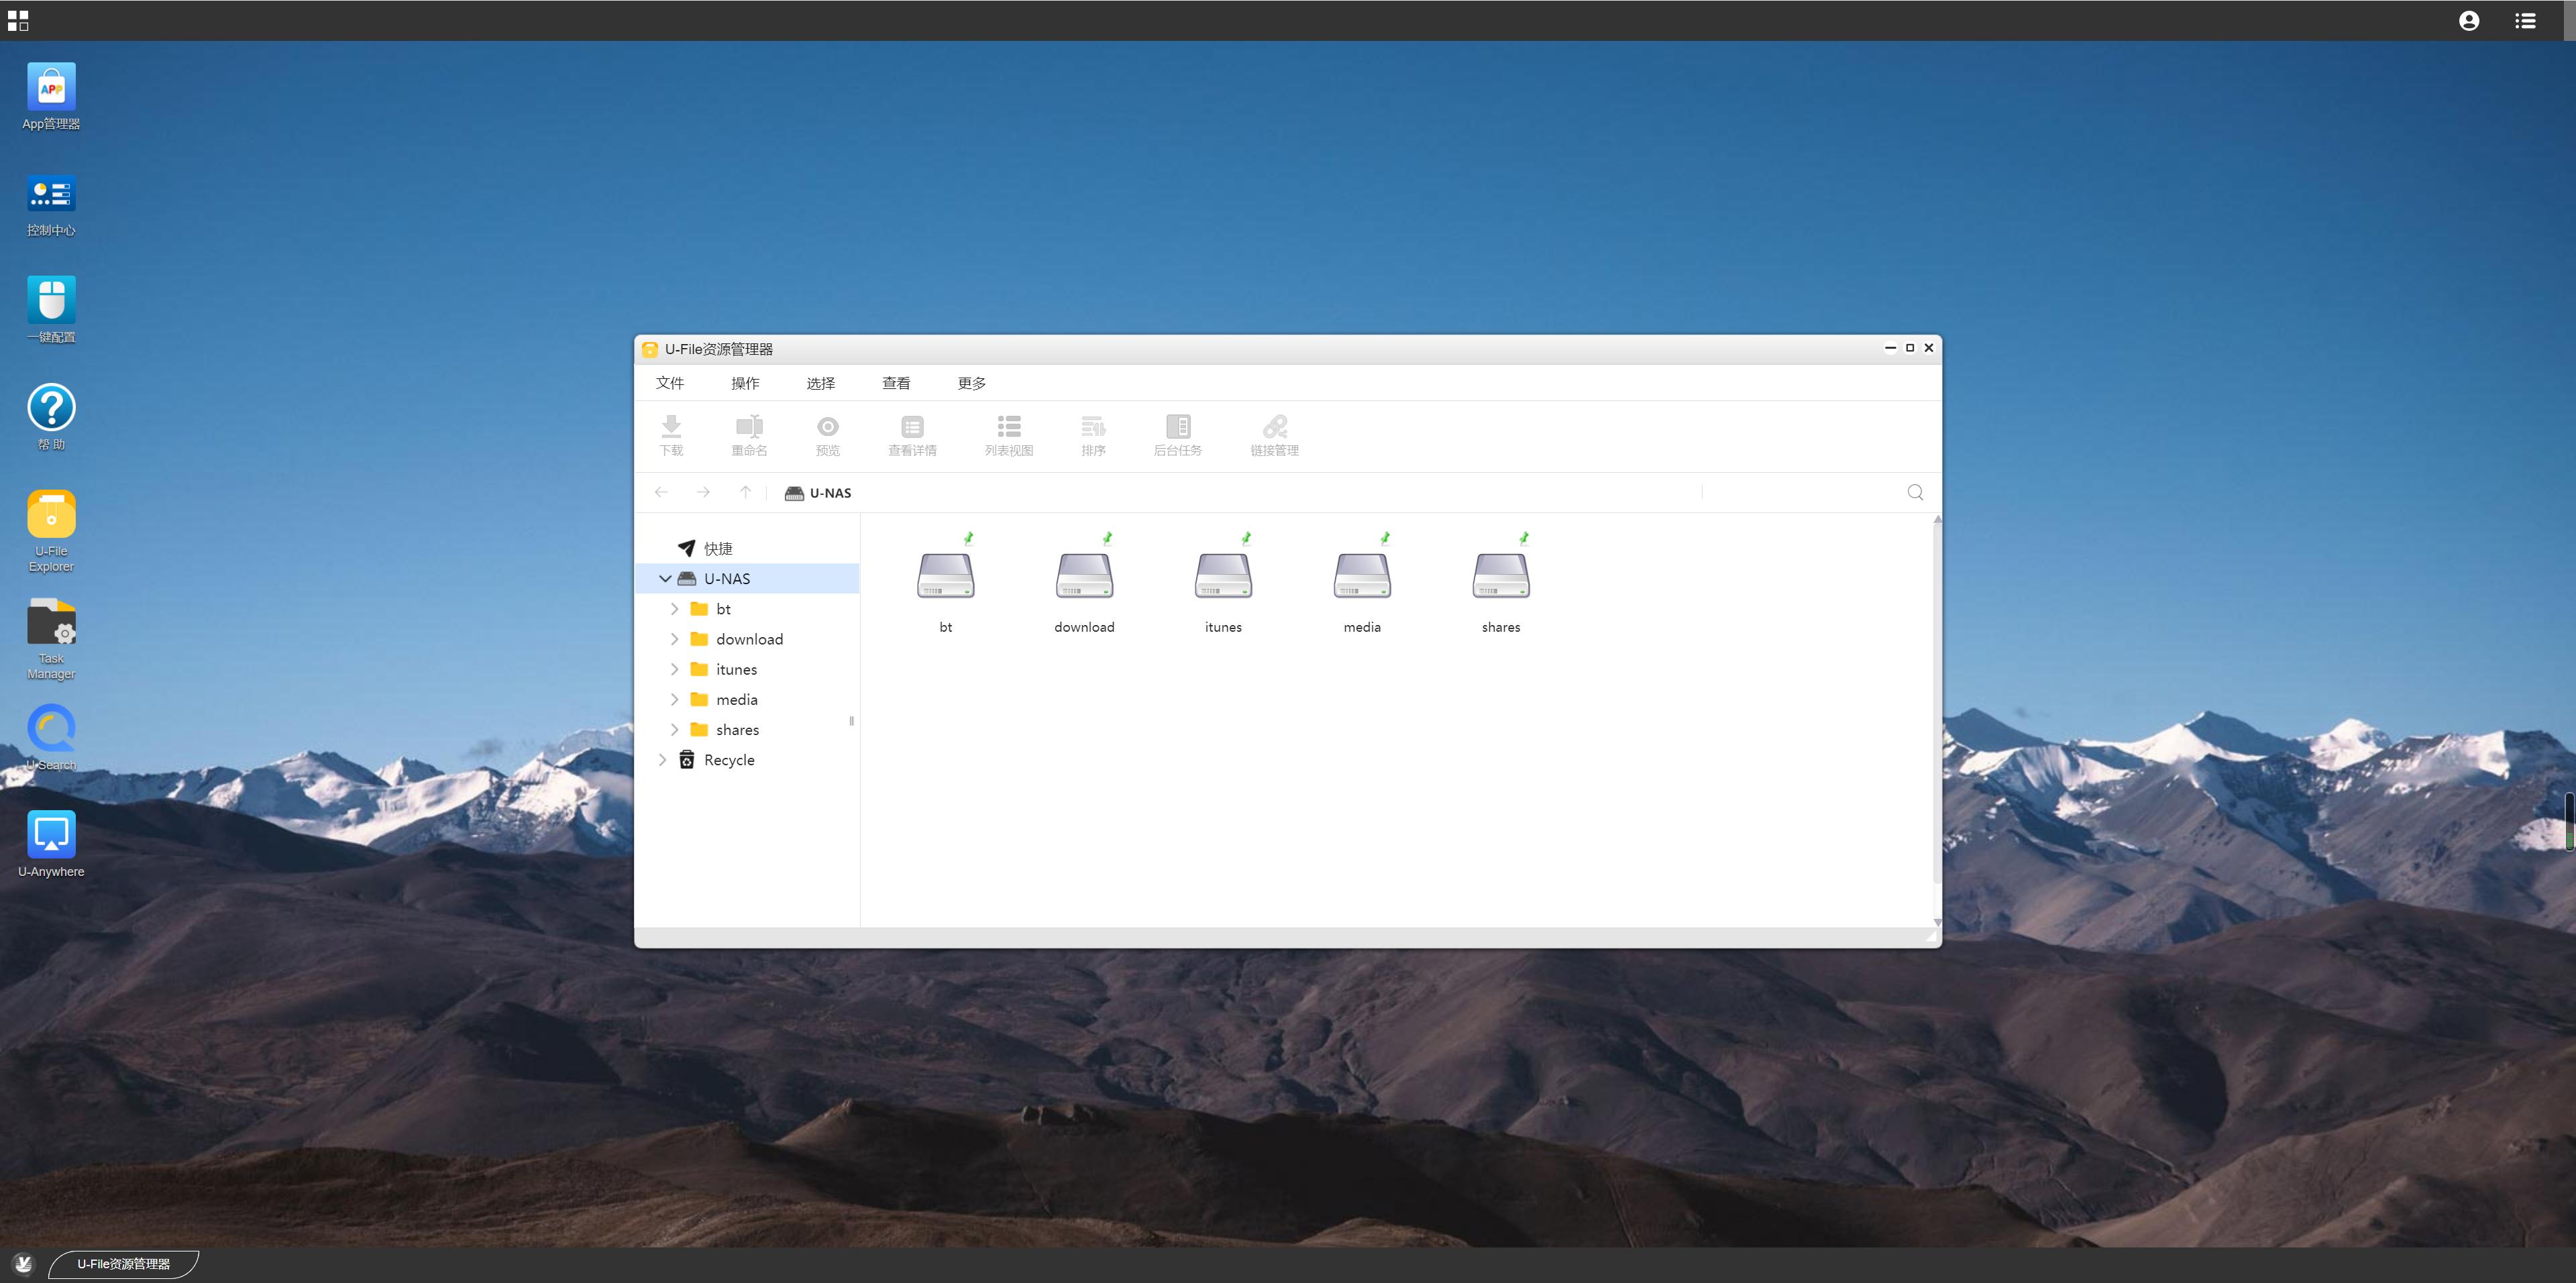
Task: Expand the media folder chevron
Action: (x=675, y=699)
